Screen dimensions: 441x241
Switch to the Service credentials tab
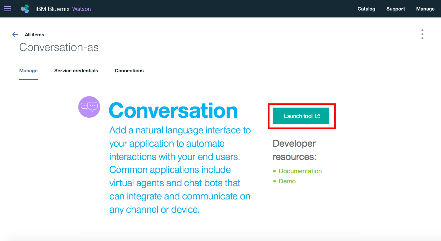76,71
